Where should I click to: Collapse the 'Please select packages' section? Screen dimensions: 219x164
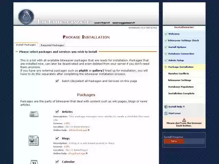(x=17, y=52)
